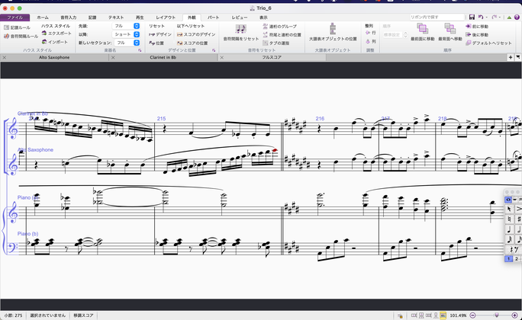Switch to the ホーム ribbon tab

43,18
